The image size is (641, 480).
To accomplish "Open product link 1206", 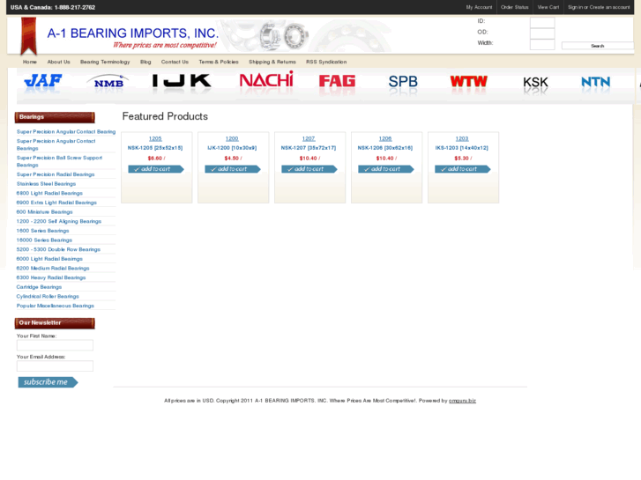I will 385,139.
